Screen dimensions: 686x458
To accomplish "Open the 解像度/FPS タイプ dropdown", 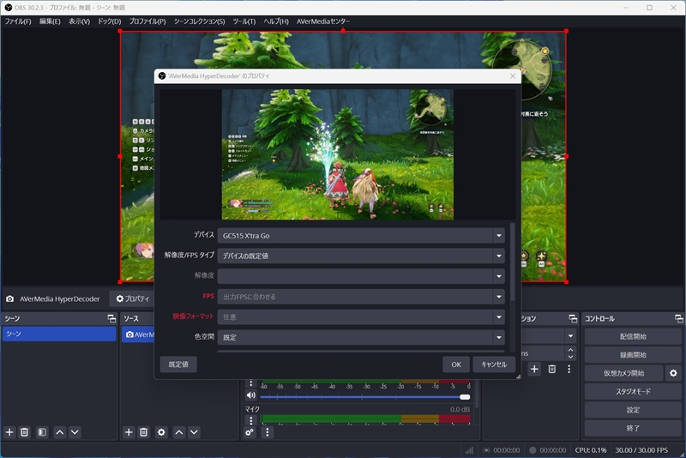I will [361, 256].
